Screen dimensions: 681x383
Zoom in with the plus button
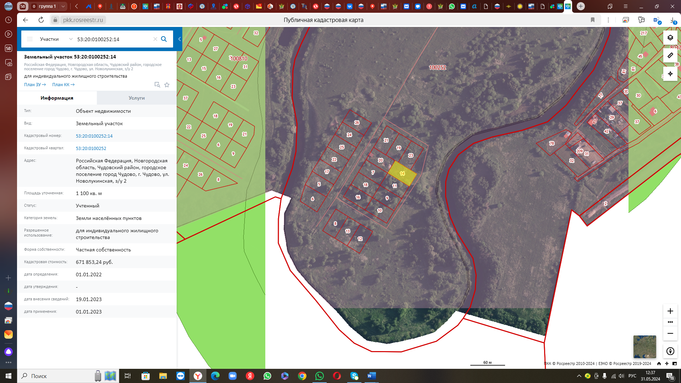pyautogui.click(x=670, y=311)
